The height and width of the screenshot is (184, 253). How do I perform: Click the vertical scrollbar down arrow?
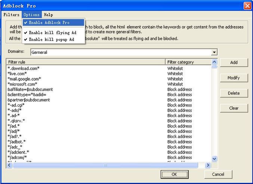(x=214, y=159)
